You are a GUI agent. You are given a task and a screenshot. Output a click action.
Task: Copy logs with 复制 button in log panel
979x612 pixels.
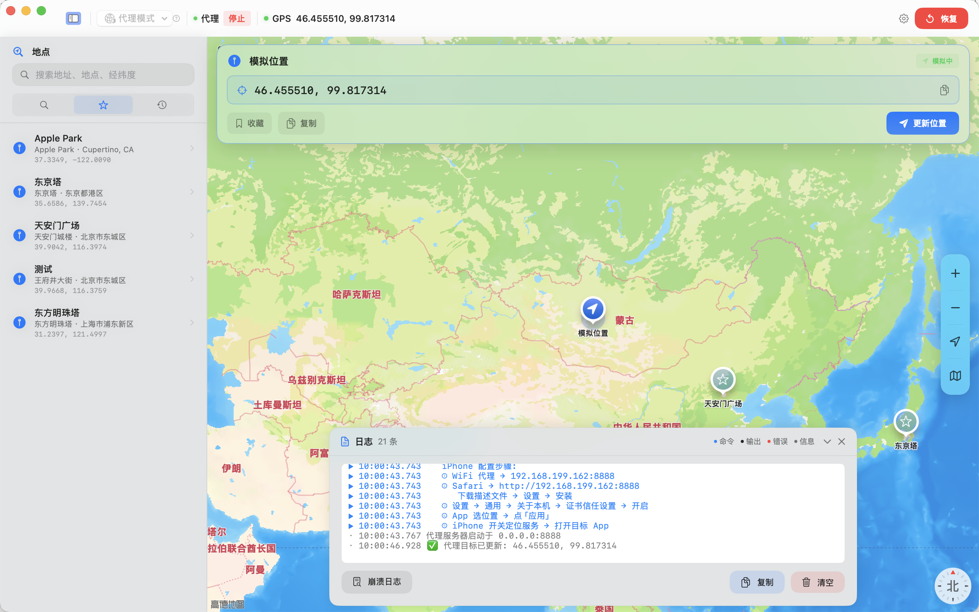[757, 582]
